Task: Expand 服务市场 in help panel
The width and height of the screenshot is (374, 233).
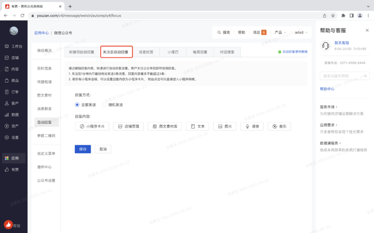Action: [330, 107]
